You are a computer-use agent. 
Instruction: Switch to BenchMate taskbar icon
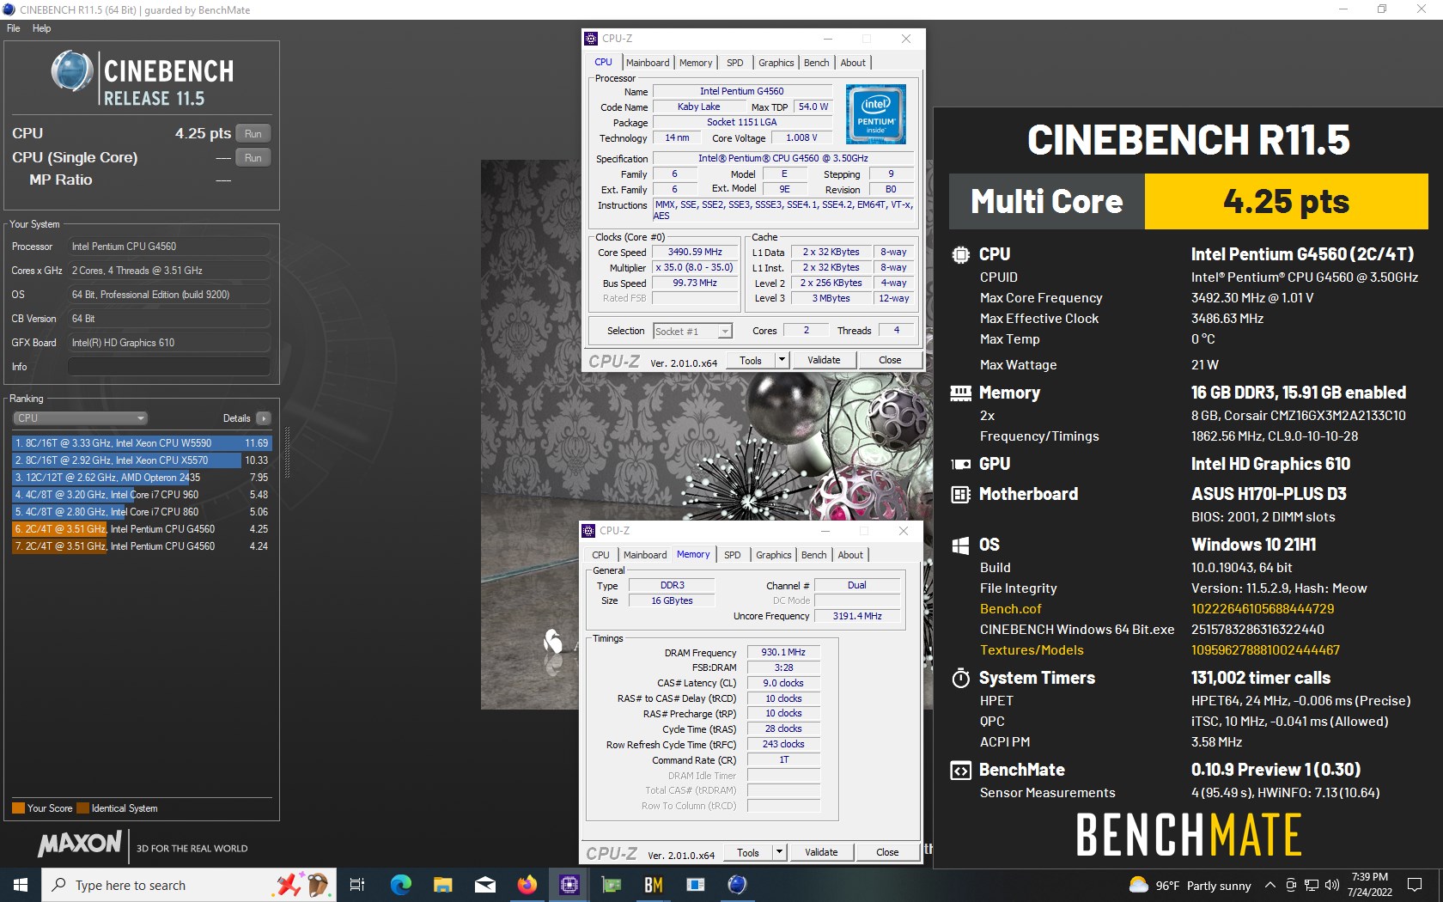coord(653,884)
